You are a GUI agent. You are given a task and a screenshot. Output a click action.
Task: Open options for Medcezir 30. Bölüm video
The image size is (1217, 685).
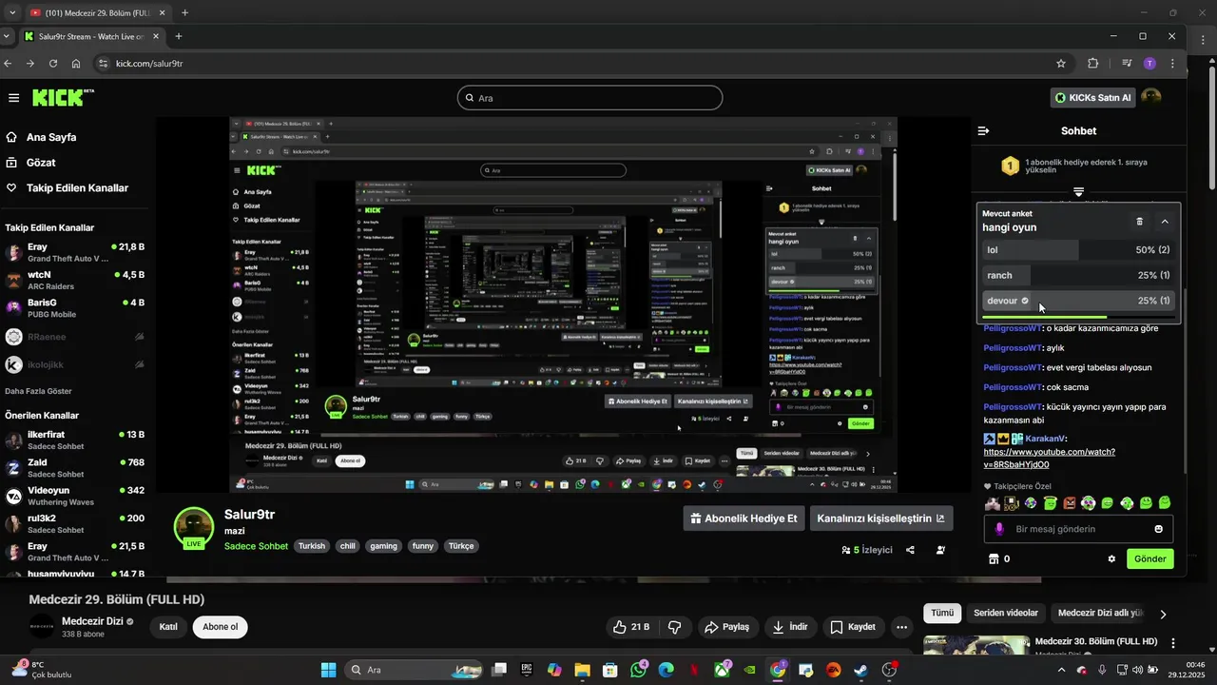click(x=1173, y=643)
